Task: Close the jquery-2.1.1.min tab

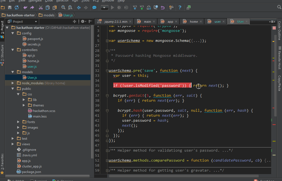Action: click(130, 22)
